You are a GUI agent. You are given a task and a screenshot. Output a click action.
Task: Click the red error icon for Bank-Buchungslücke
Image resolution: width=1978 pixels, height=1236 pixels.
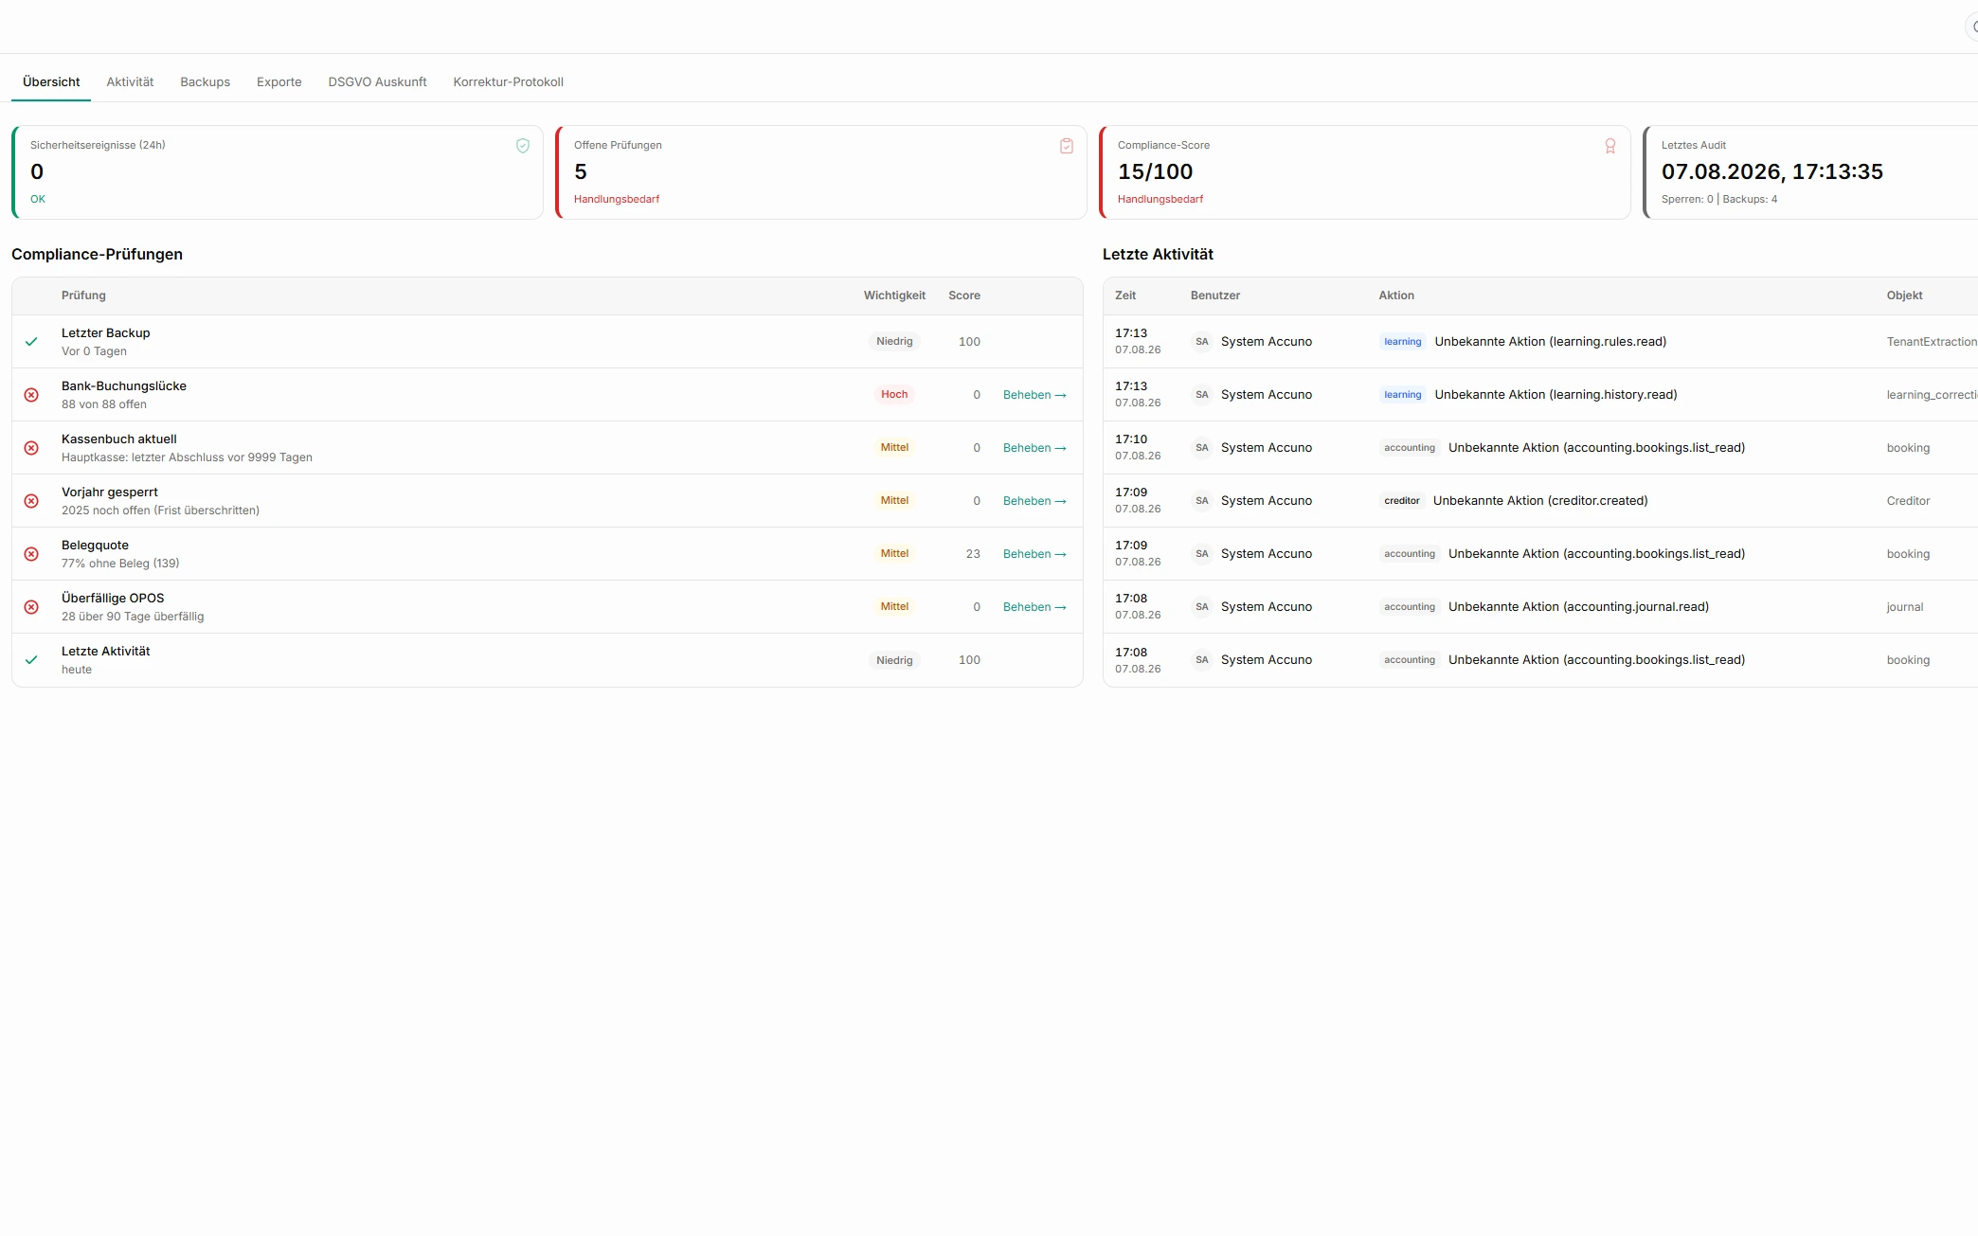click(x=31, y=395)
